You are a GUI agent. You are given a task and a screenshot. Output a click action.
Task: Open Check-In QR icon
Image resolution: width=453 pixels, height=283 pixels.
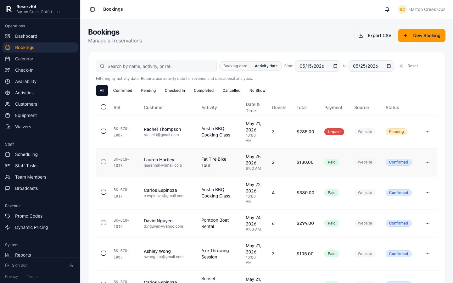point(8,70)
